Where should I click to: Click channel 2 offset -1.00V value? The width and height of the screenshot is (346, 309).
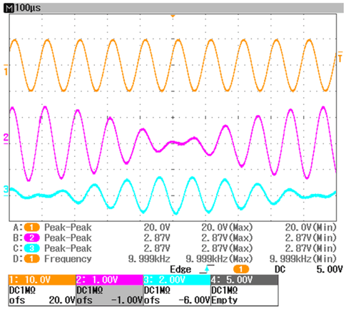click(127, 300)
